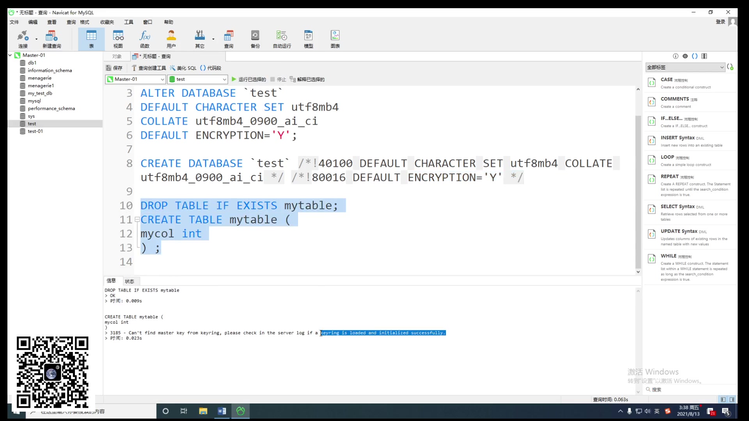
Task: Open the 图表 (Charts) toolbar icon
Action: click(335, 39)
